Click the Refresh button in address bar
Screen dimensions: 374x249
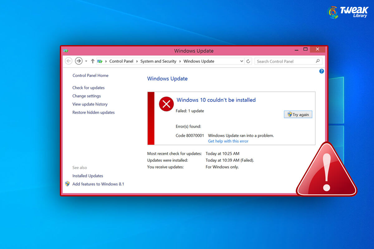(248, 61)
